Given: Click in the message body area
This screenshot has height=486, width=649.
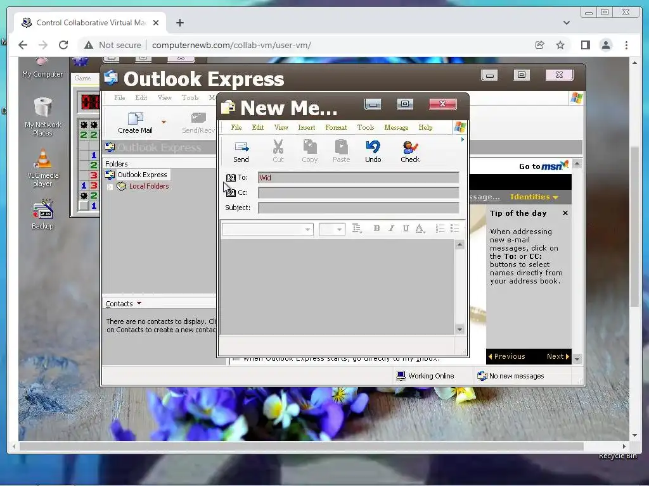Looking at the screenshot, I should (x=337, y=287).
